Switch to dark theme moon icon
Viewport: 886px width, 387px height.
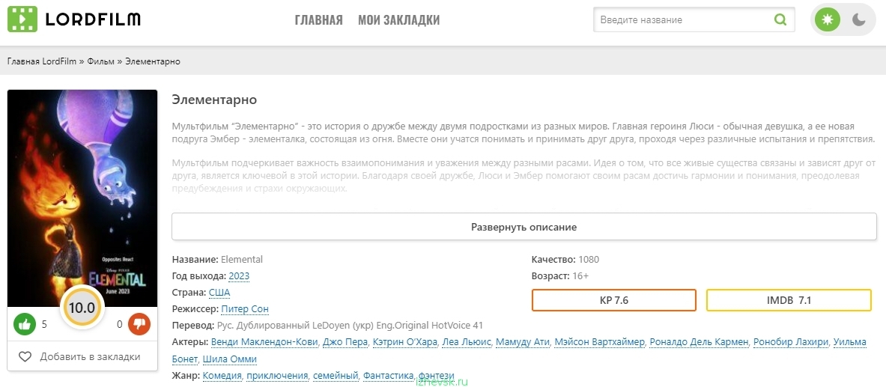pos(859,19)
